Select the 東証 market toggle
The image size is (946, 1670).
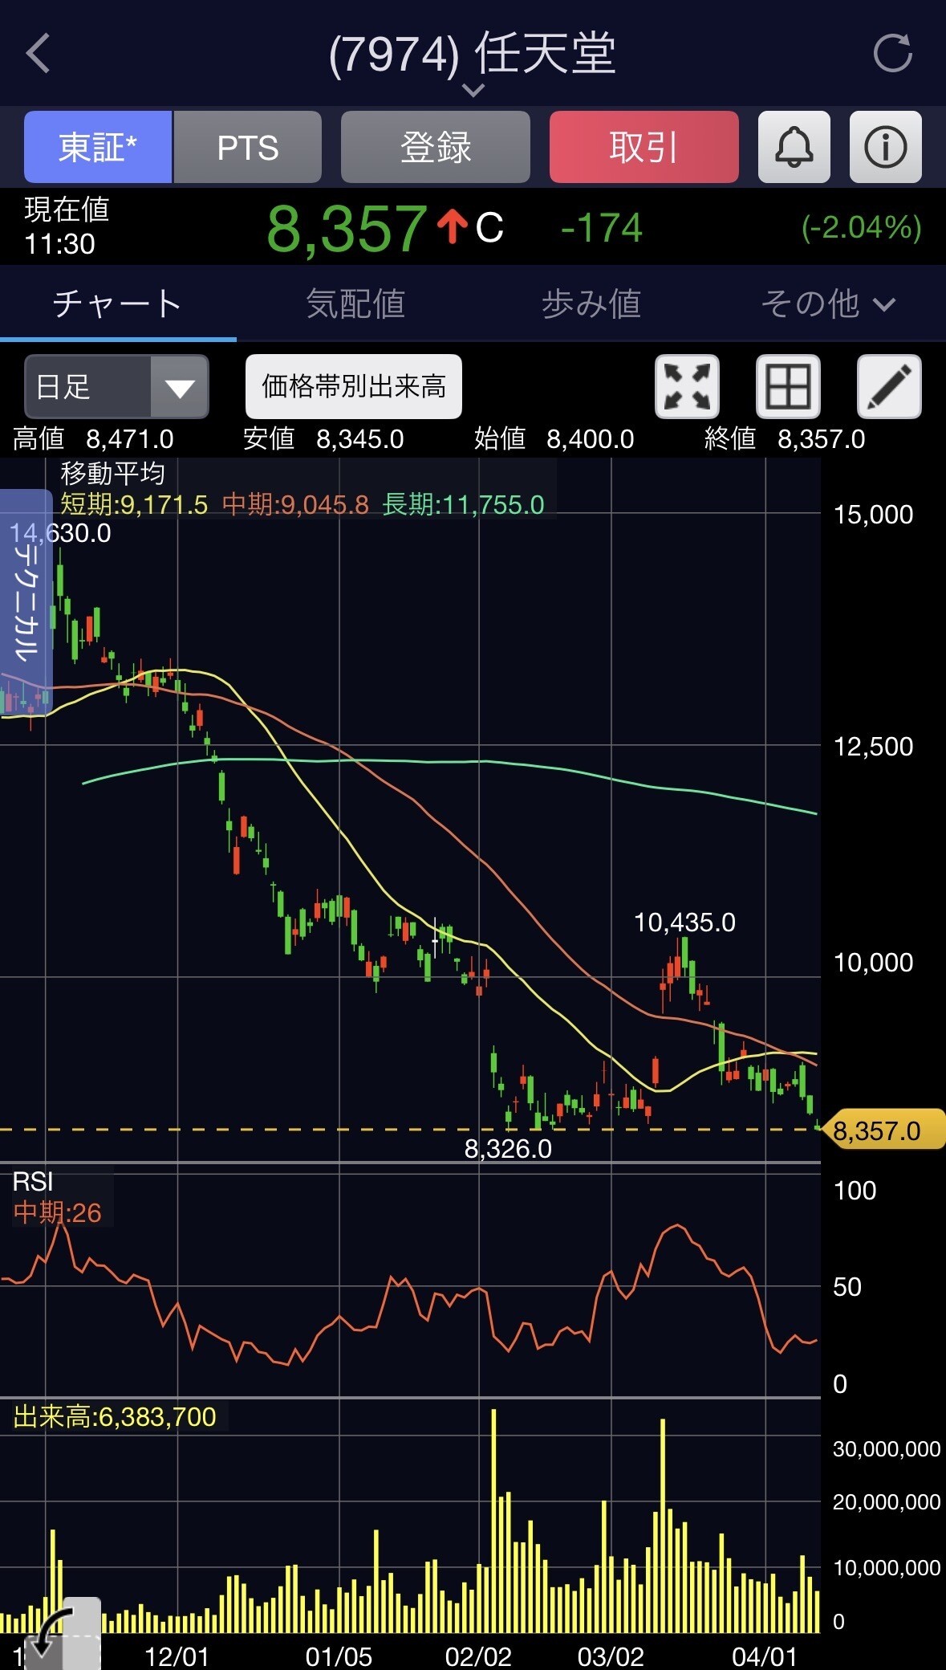98,147
